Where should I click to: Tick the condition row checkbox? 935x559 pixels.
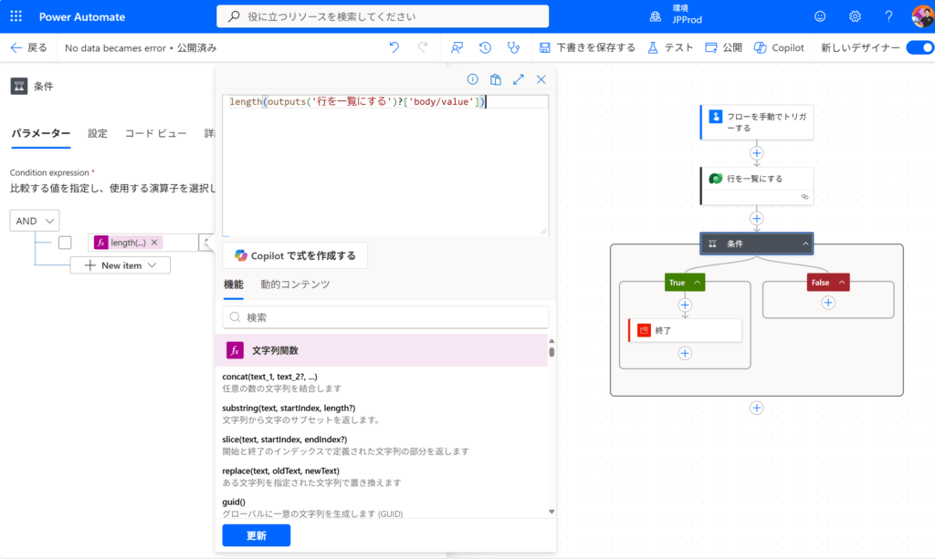coord(65,243)
